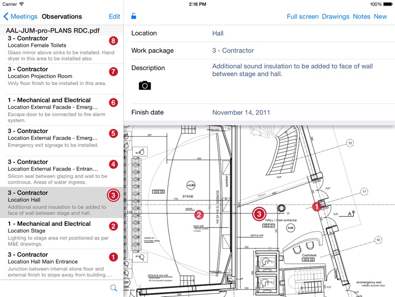
Task: Tap the STAGE label on the drawing
Action: tap(188, 196)
